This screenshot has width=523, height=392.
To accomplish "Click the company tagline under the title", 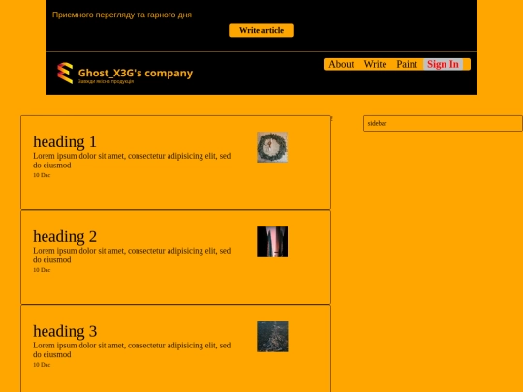I will 106,81.
